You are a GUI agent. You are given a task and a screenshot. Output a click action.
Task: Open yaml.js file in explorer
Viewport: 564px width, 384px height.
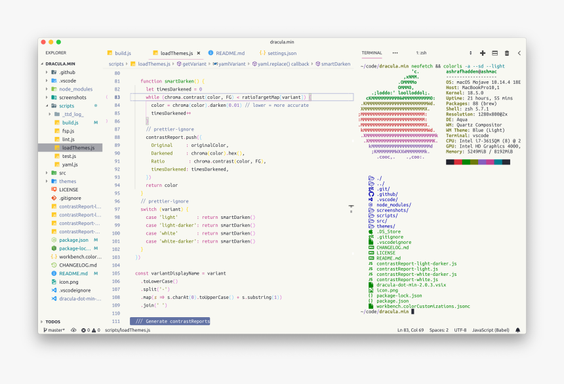pos(69,164)
